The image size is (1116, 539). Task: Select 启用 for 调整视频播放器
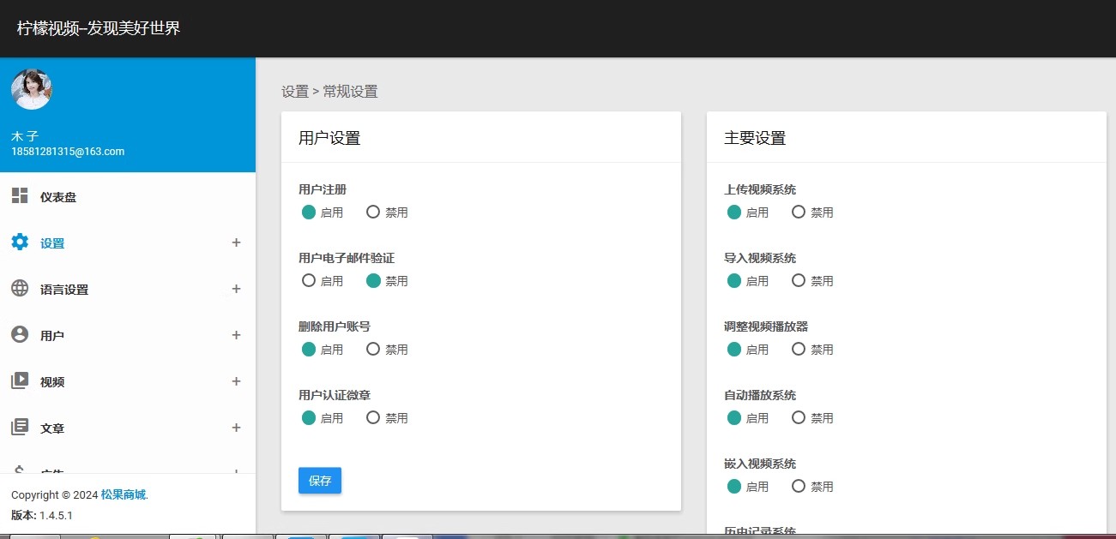pos(734,349)
